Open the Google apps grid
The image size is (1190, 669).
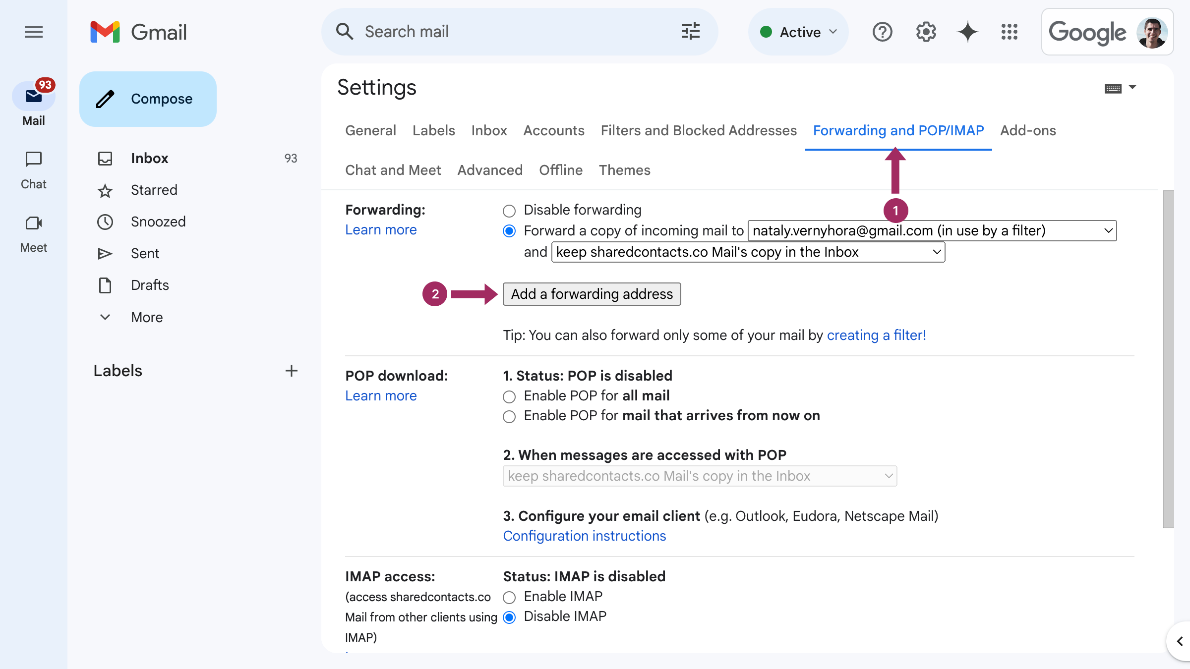point(1010,32)
